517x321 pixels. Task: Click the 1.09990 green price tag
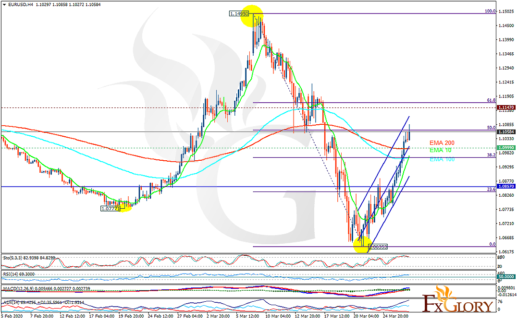(506, 148)
